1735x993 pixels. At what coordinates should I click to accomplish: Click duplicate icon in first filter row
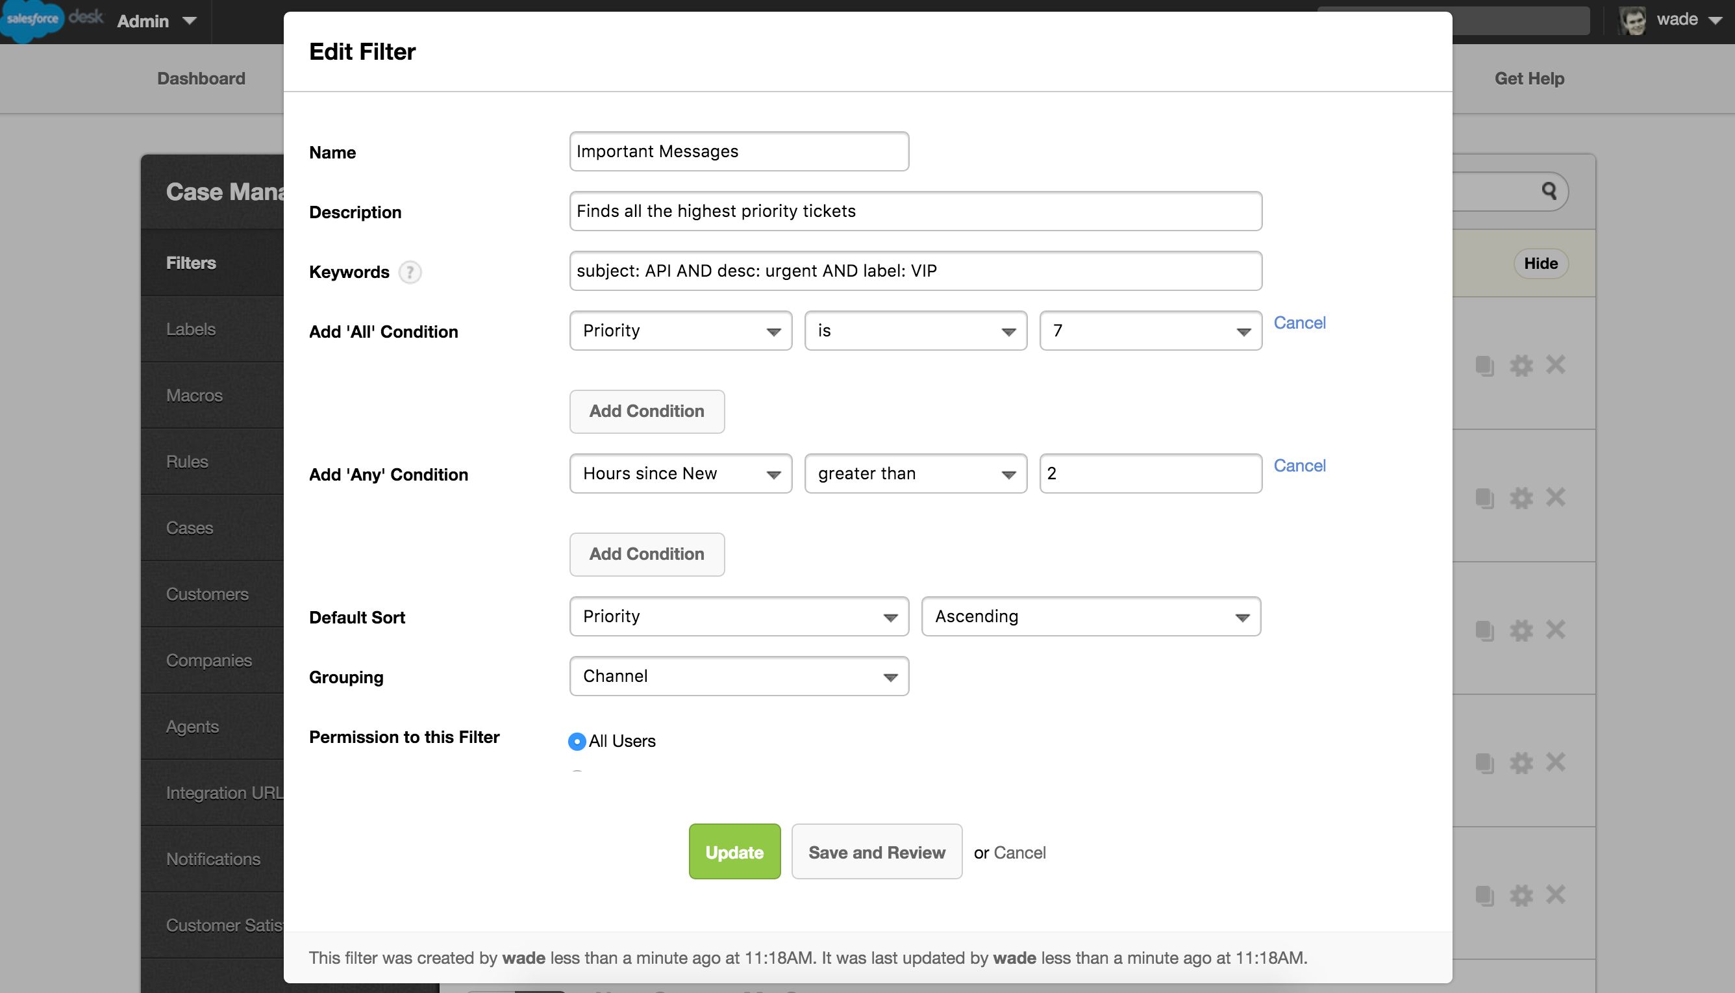1484,366
